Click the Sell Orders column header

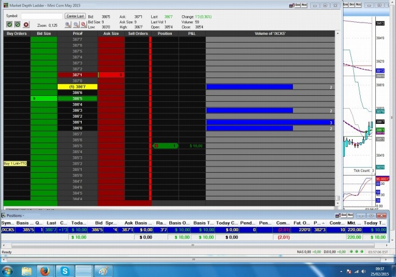click(x=138, y=34)
